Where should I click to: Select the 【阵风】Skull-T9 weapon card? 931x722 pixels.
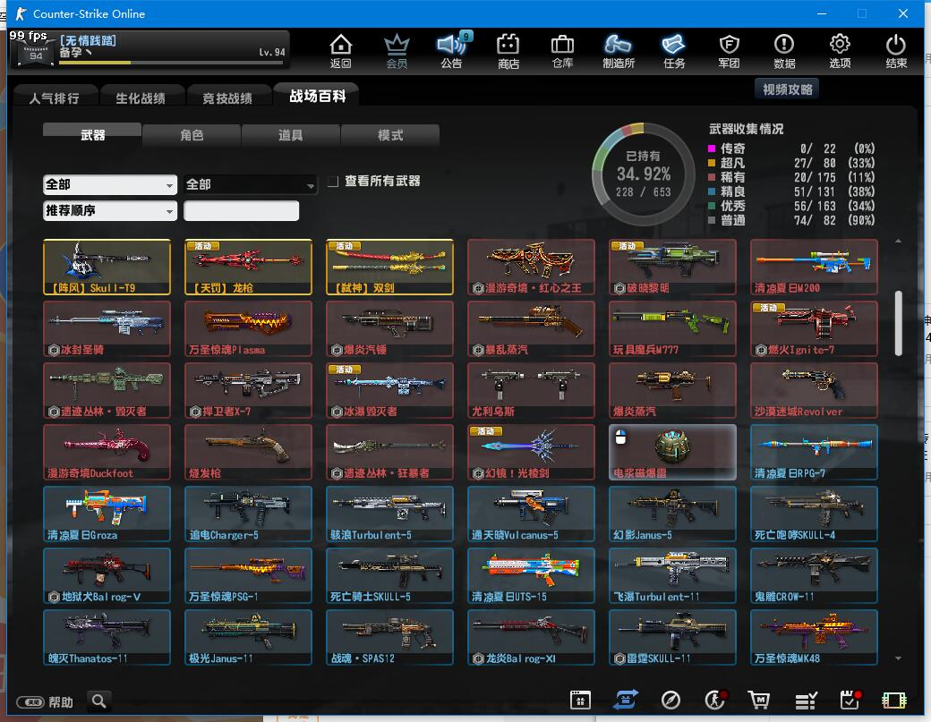tap(107, 267)
